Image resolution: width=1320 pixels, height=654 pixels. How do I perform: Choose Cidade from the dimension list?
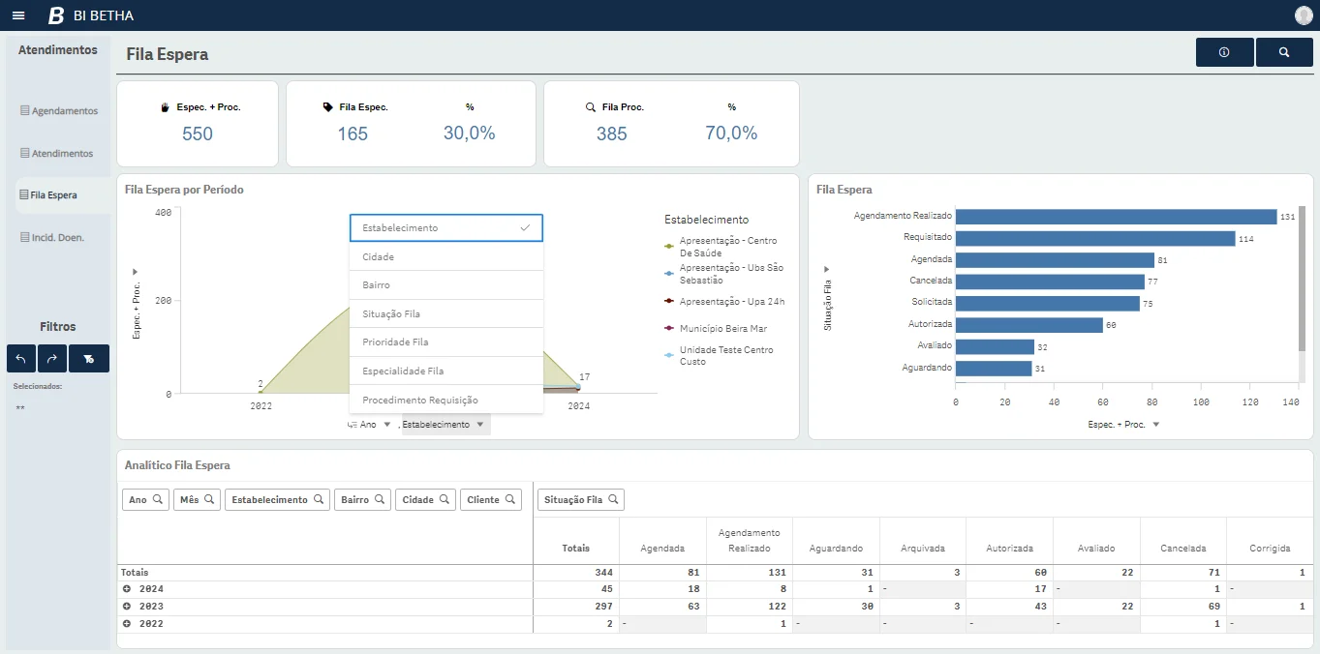(446, 257)
